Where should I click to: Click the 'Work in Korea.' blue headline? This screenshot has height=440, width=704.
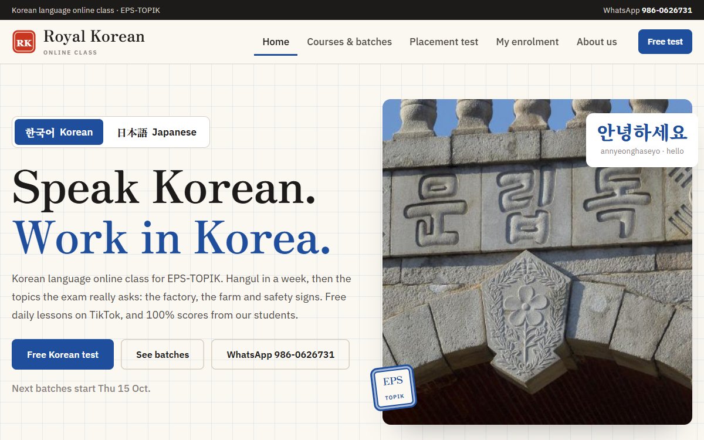click(x=171, y=237)
